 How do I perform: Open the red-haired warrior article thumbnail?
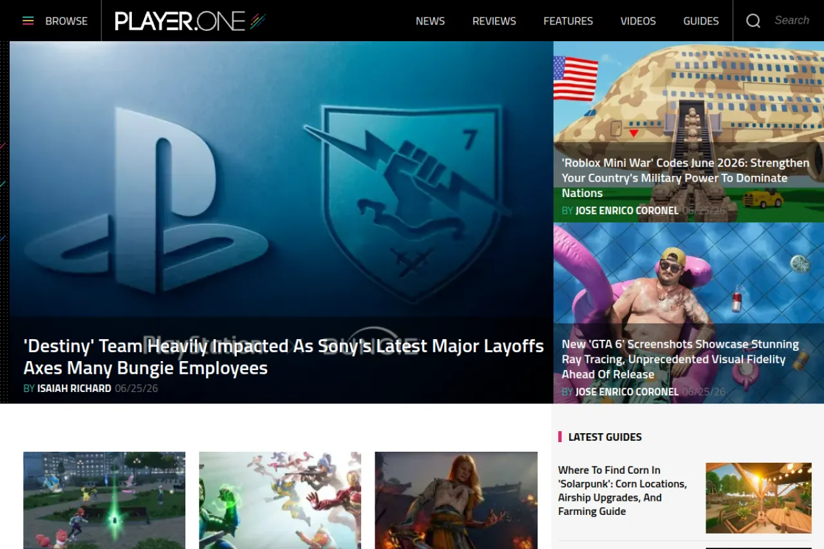pyautogui.click(x=456, y=500)
